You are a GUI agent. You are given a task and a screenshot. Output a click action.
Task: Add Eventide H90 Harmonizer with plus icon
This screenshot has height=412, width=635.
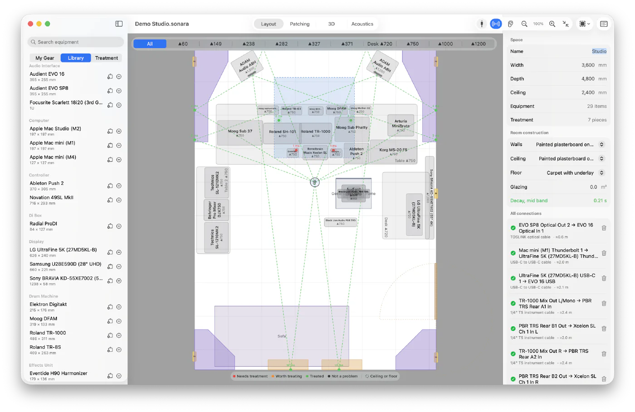point(119,376)
